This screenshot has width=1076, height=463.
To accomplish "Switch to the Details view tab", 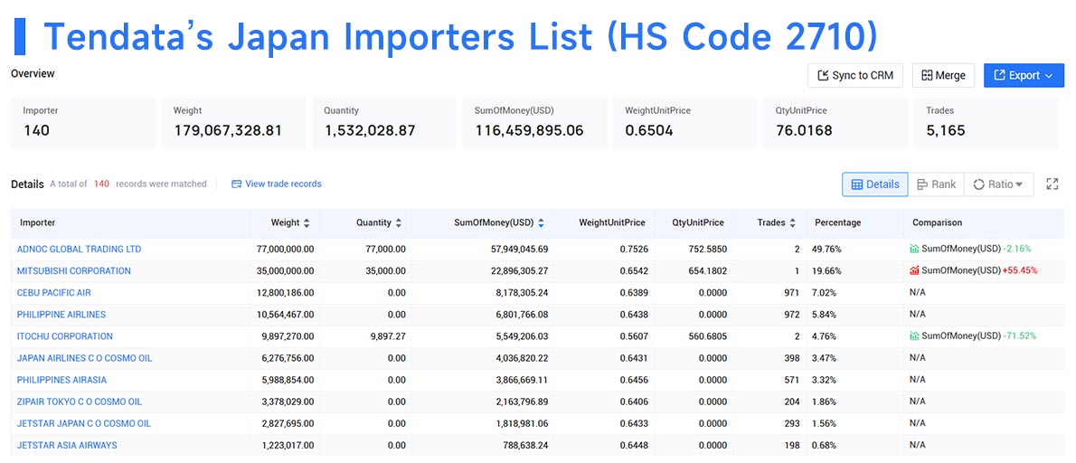I will coord(875,184).
